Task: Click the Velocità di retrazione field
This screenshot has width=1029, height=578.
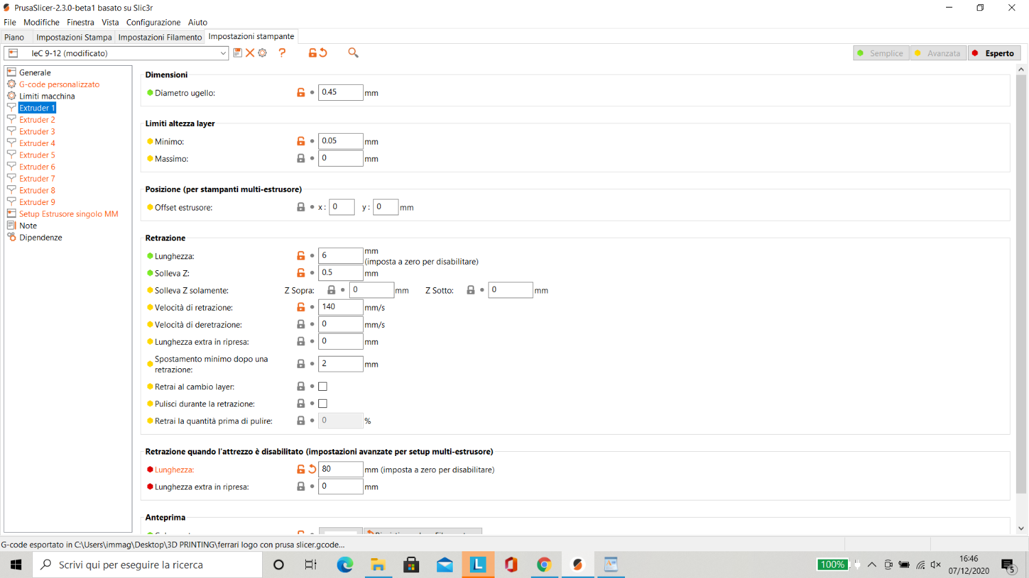Action: pyautogui.click(x=340, y=307)
